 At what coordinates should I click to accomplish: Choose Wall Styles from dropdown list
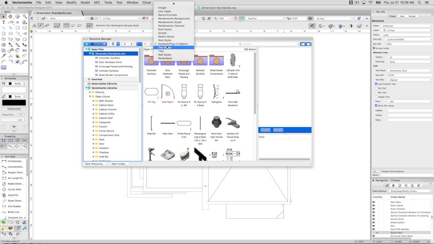[174, 55]
